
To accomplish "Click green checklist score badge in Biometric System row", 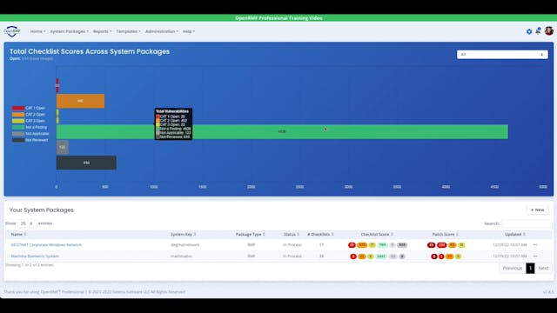I will [381, 256].
